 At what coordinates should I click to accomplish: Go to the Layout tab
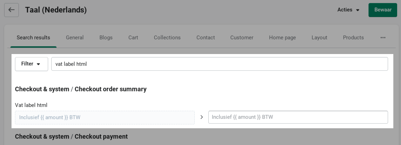click(x=319, y=38)
